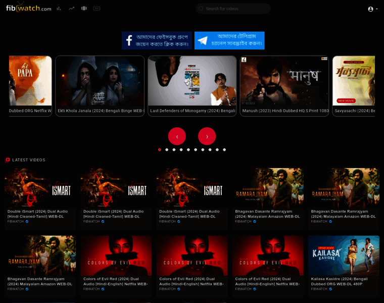Viewport: 384px width, 303px height.
Task: Open the trending line-graph icon in header
Action: click(x=71, y=9)
